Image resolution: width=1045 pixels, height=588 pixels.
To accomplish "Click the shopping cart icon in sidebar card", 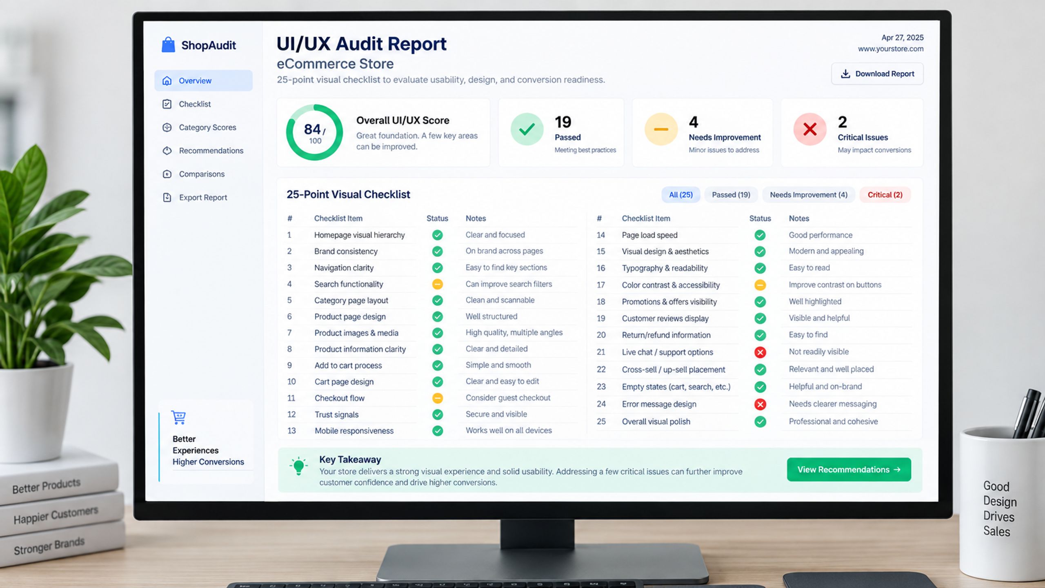I will point(178,417).
